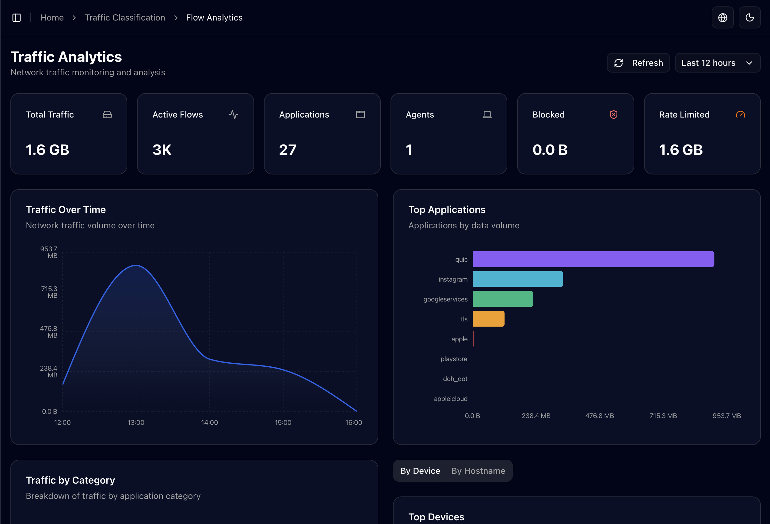Viewport: 770px width, 524px height.
Task: Click the googleservices label
Action: pos(445,299)
